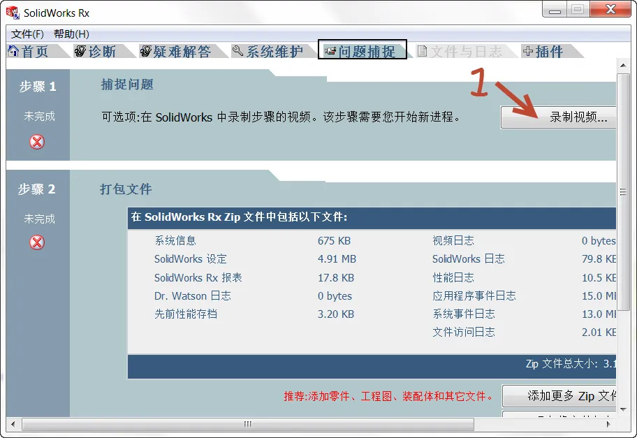The height and width of the screenshot is (438, 637).
Task: Click the 10.5 size of 性能日志
Action: pos(599,278)
